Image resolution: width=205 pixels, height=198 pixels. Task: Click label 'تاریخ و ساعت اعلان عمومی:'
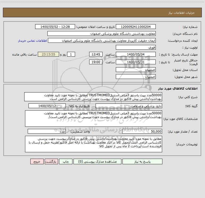pyautogui.click(x=95, y=27)
